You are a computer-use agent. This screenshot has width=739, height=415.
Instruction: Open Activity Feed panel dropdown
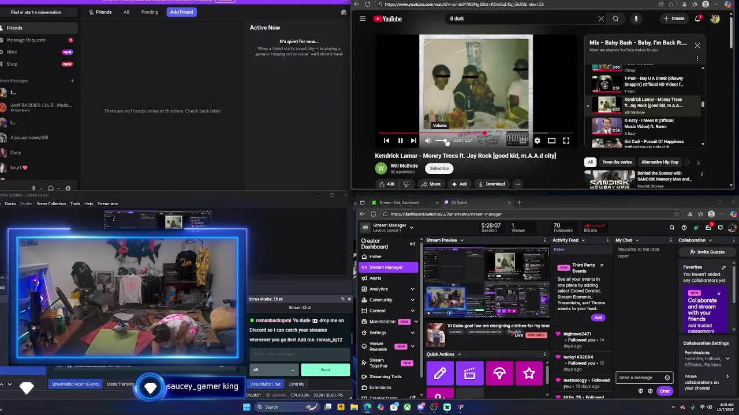point(583,240)
